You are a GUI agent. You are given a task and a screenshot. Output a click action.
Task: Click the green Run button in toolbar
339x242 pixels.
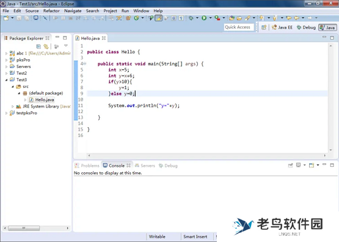[x=204, y=18]
